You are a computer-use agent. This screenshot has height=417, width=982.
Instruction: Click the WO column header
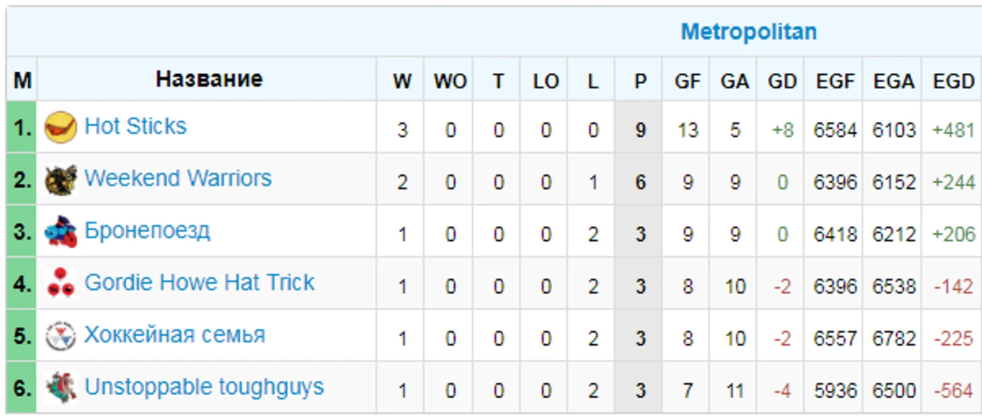(450, 81)
